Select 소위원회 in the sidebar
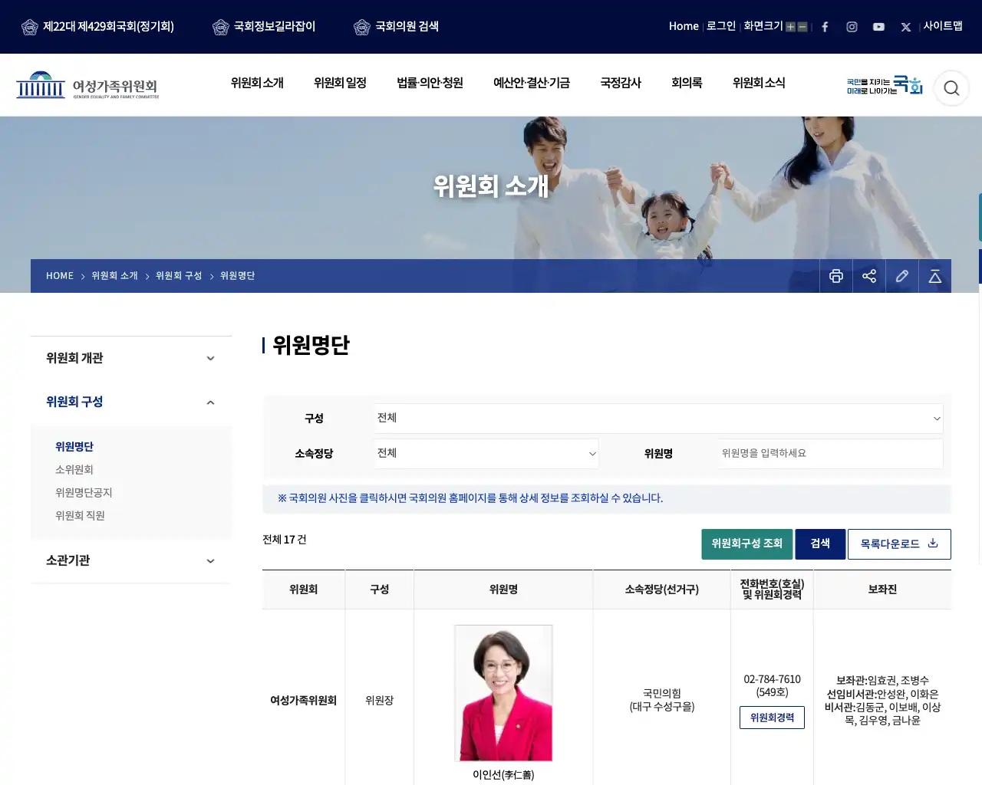The width and height of the screenshot is (982, 785). pyautogui.click(x=74, y=470)
